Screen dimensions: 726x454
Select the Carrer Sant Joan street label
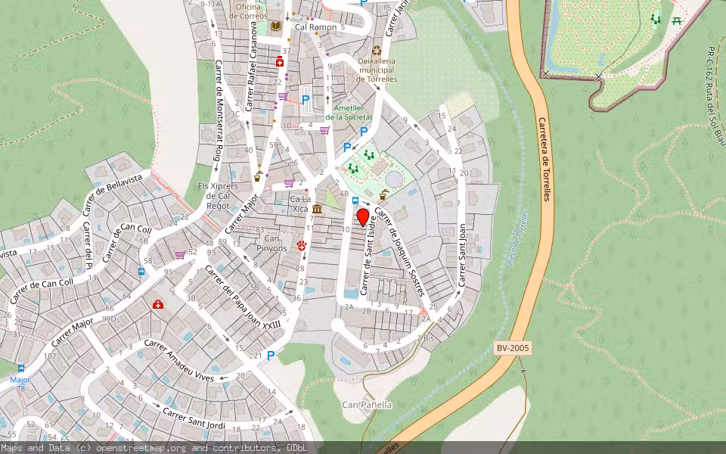[461, 255]
